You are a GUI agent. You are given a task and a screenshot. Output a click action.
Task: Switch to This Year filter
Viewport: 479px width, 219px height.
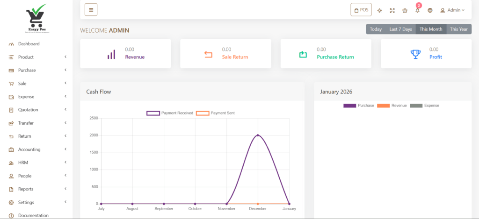click(x=458, y=29)
